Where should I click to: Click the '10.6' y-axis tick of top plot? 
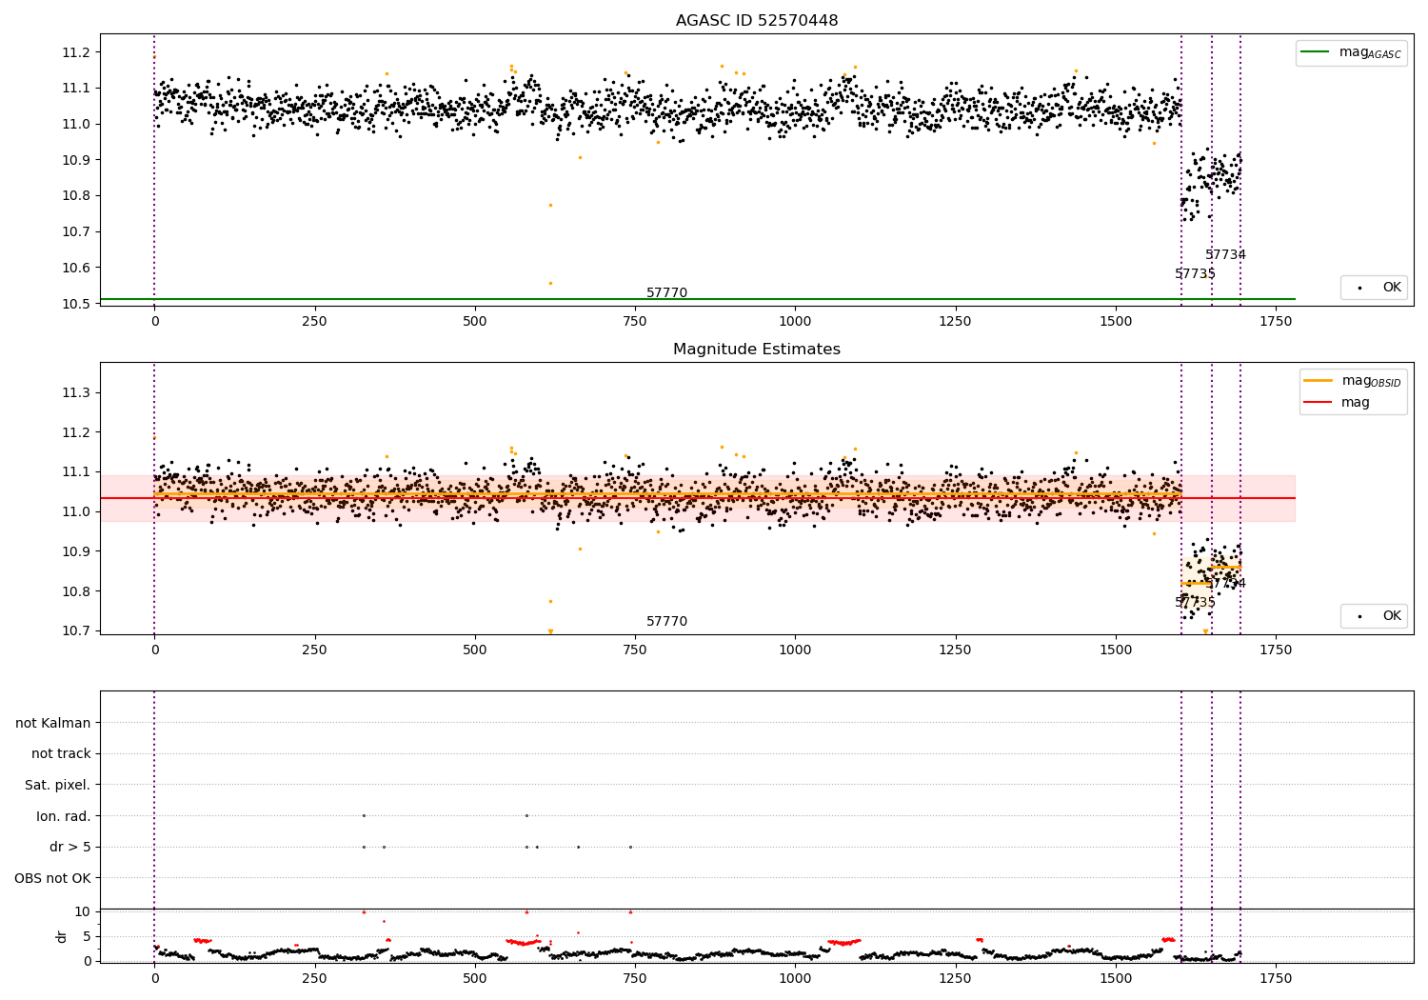click(76, 268)
